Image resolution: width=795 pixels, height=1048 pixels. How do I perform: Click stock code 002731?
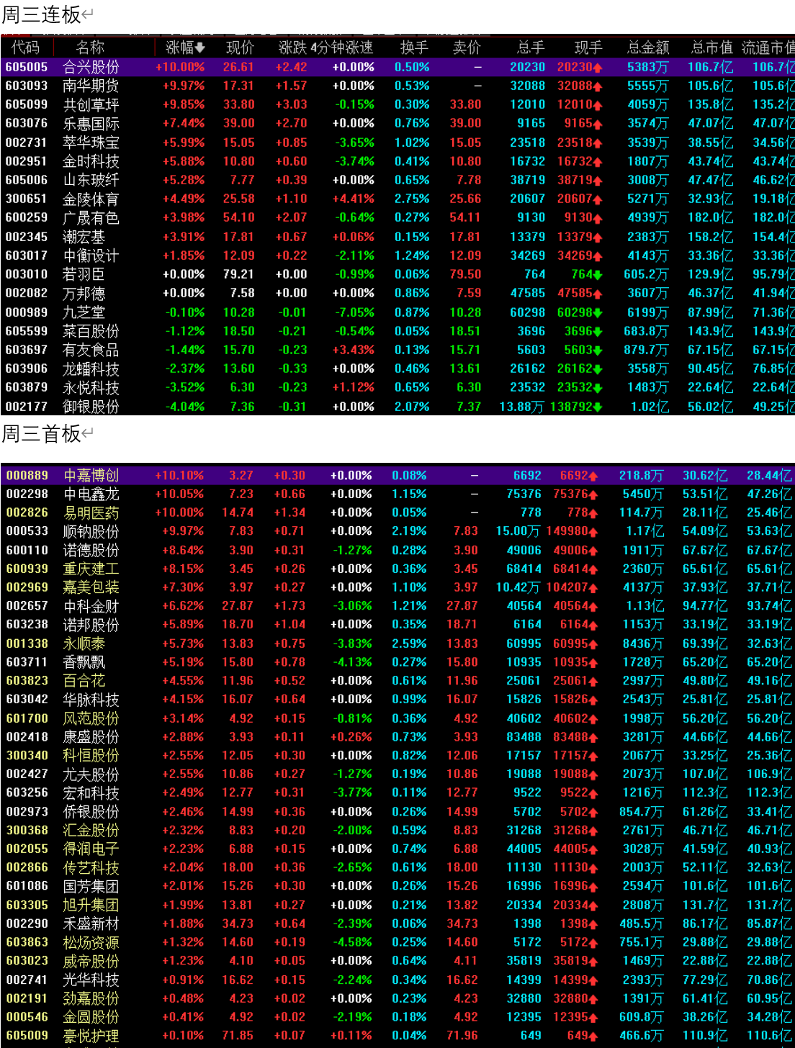pos(27,143)
